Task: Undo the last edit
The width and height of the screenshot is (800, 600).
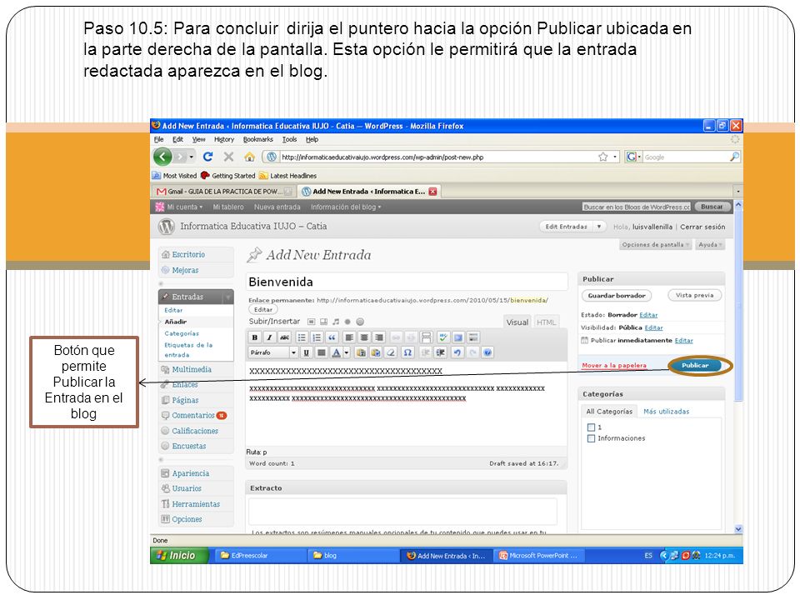Action: point(457,352)
